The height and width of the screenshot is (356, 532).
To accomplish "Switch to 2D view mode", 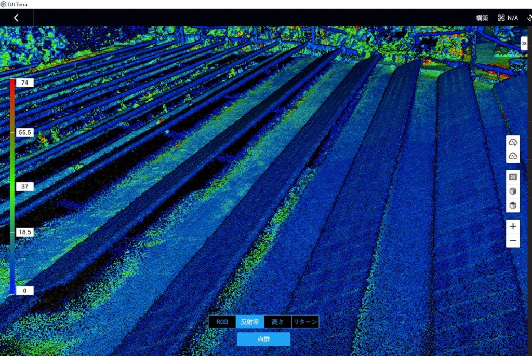I will pyautogui.click(x=513, y=176).
